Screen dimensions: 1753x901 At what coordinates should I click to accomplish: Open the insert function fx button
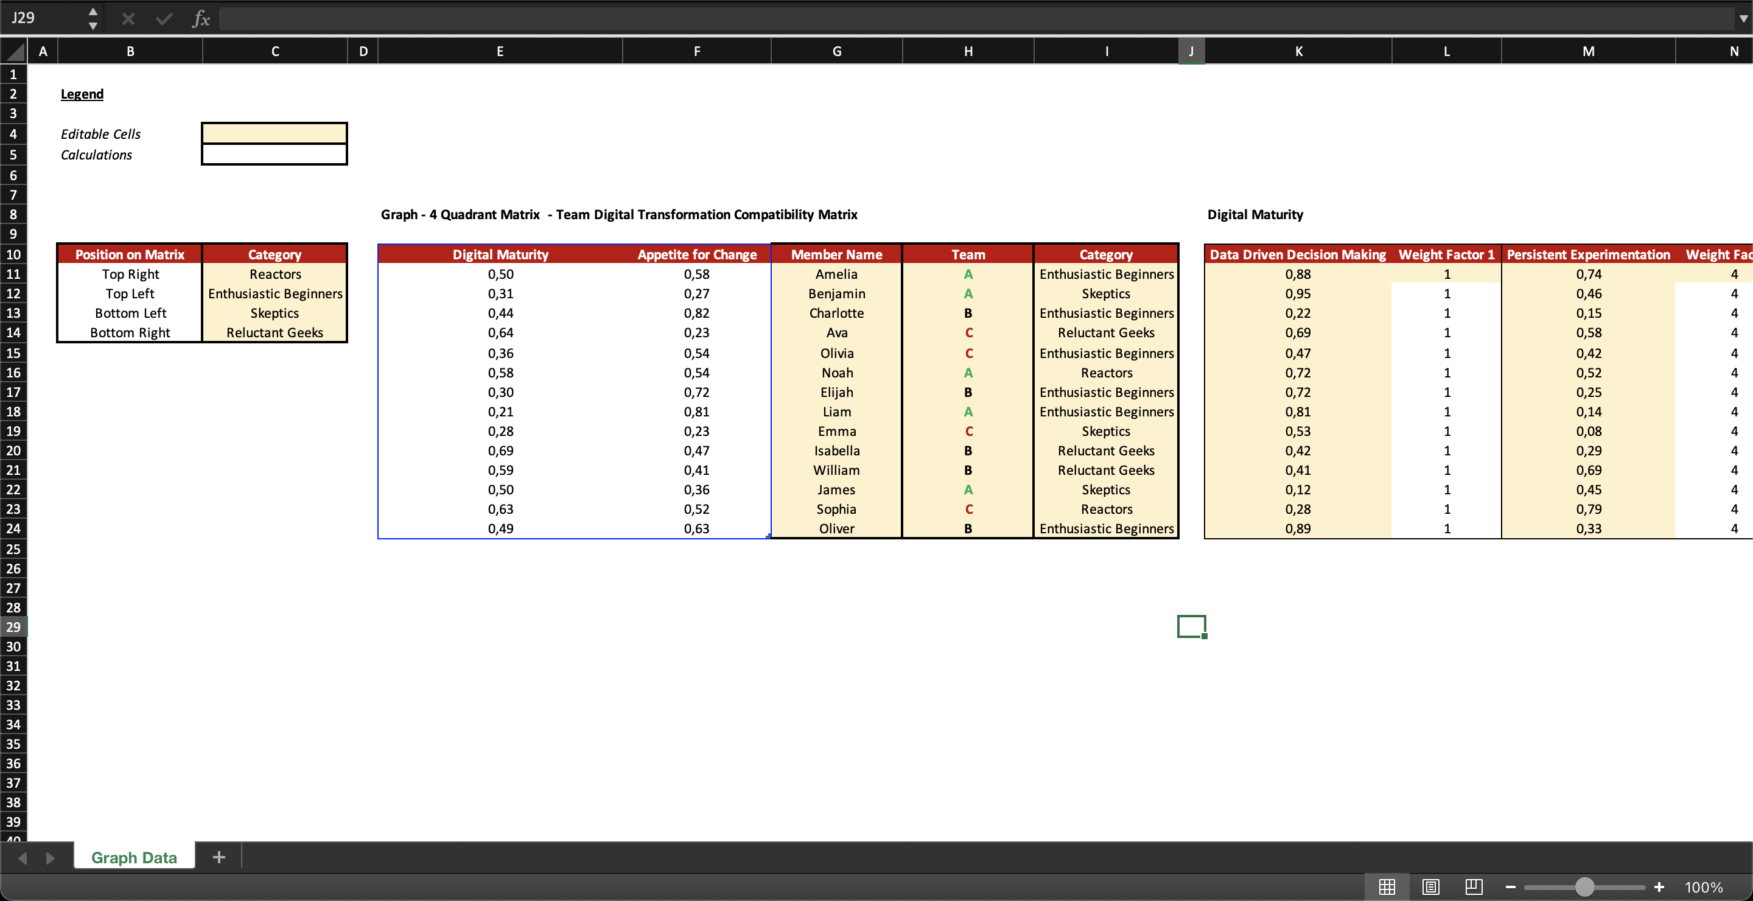point(201,18)
